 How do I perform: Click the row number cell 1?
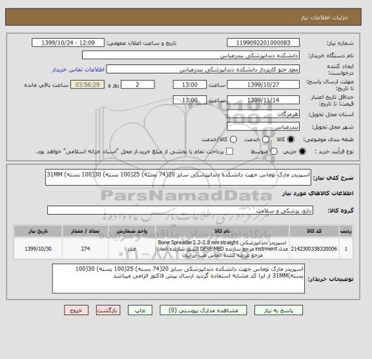click(346, 249)
